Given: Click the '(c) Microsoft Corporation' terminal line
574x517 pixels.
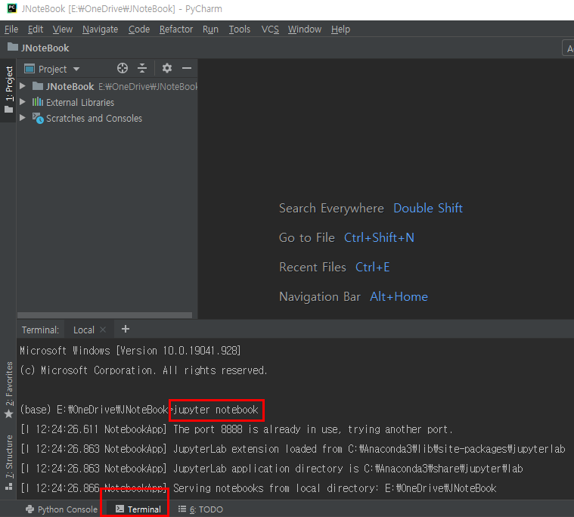Looking at the screenshot, I should click(x=144, y=370).
